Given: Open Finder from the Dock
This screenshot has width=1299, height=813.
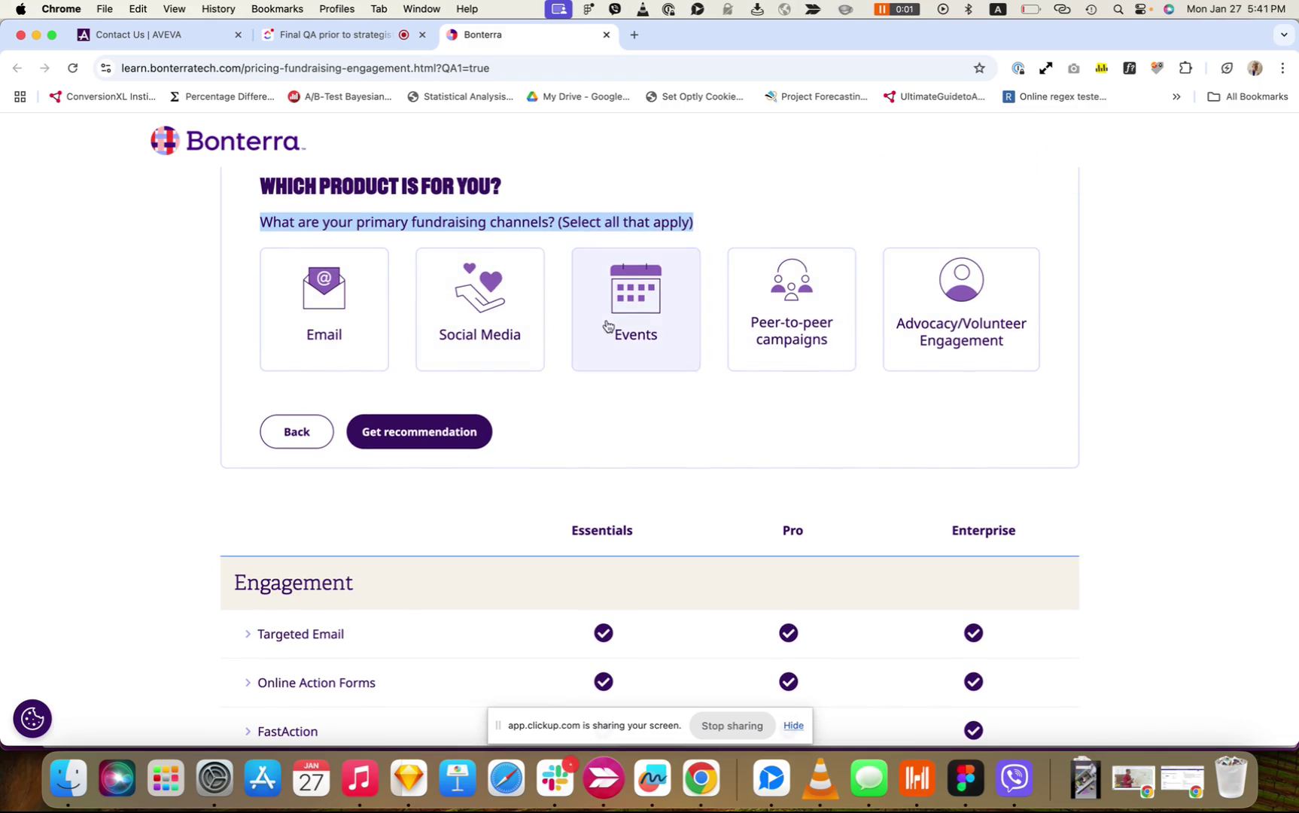Looking at the screenshot, I should click(69, 778).
